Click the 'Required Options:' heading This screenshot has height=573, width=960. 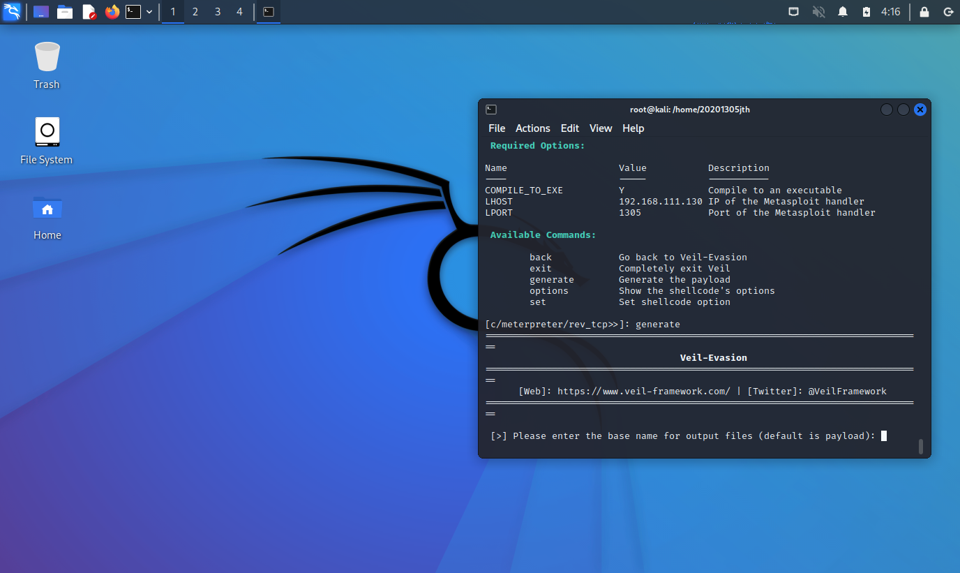point(538,146)
